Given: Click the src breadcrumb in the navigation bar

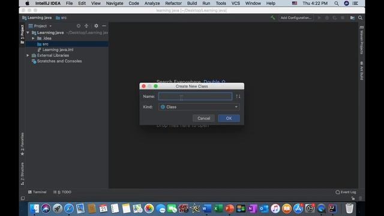Looking at the screenshot, I should tap(61, 17).
